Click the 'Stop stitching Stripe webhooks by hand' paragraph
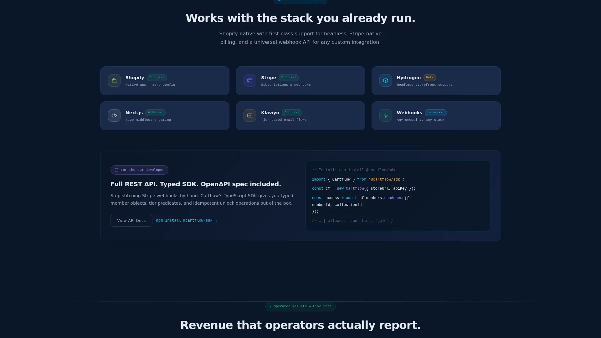The height and width of the screenshot is (338, 601). pyautogui.click(x=202, y=199)
